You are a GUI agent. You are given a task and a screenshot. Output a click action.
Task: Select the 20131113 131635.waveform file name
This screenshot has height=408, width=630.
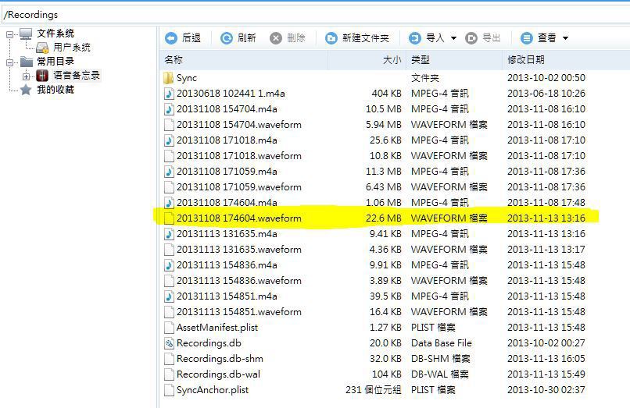tap(239, 250)
